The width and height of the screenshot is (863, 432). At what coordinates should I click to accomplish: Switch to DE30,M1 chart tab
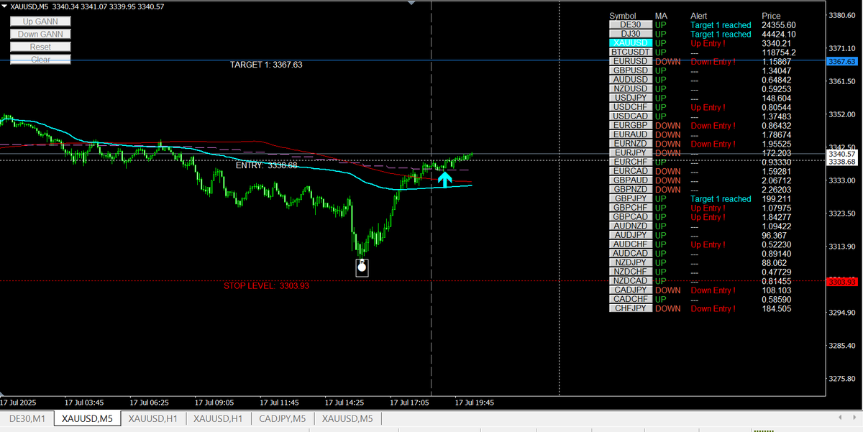tap(27, 418)
